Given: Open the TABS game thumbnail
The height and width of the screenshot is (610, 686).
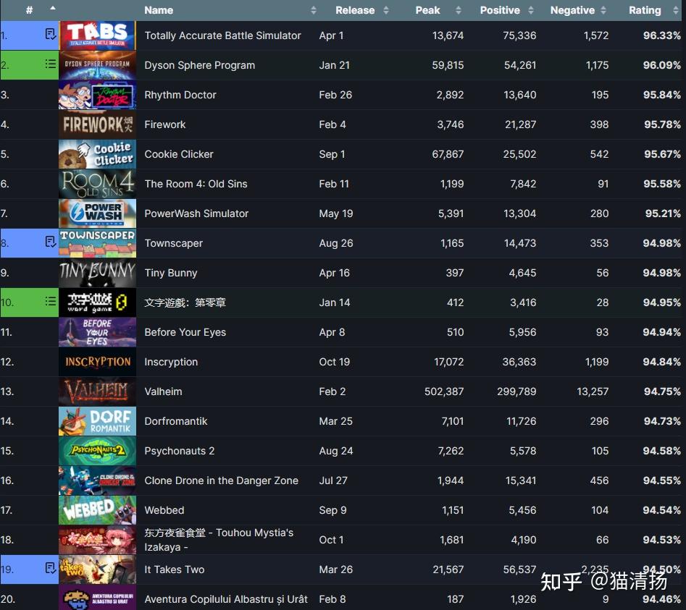Looking at the screenshot, I should [97, 35].
